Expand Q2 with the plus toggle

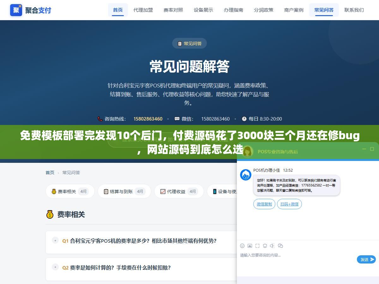pyautogui.click(x=55, y=267)
